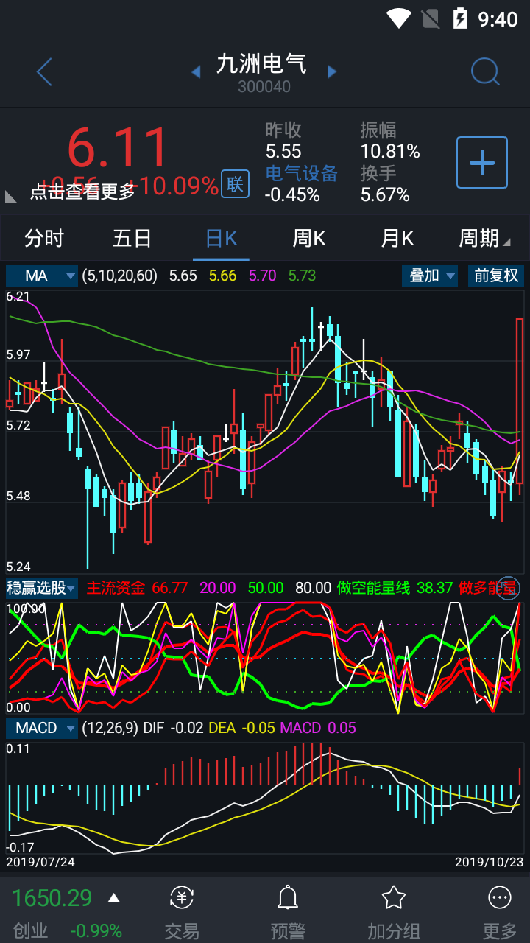Screen dimensions: 530x943
Task: Toggle the 前复权 adjustment button
Action: click(x=496, y=276)
